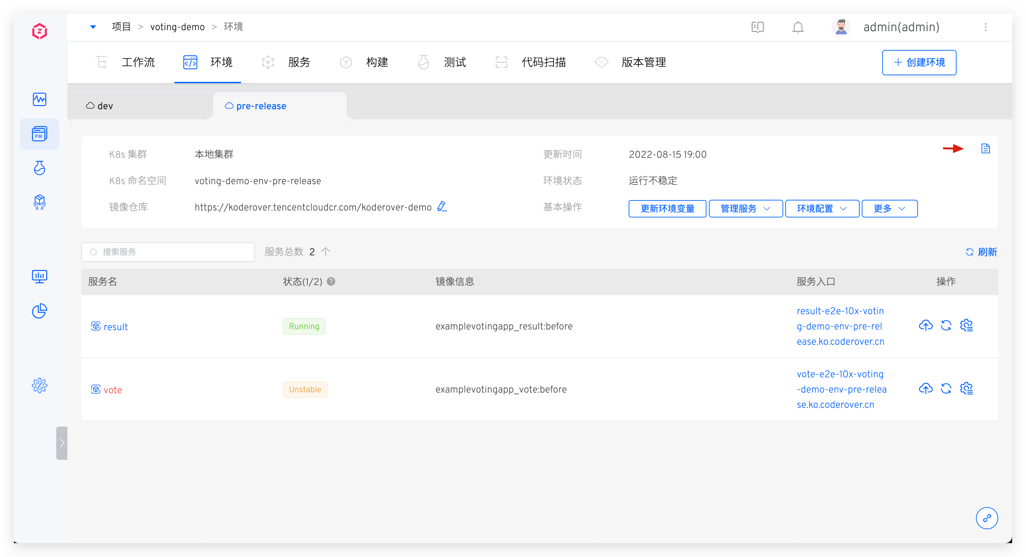Edit image registry with pencil icon

click(442, 206)
